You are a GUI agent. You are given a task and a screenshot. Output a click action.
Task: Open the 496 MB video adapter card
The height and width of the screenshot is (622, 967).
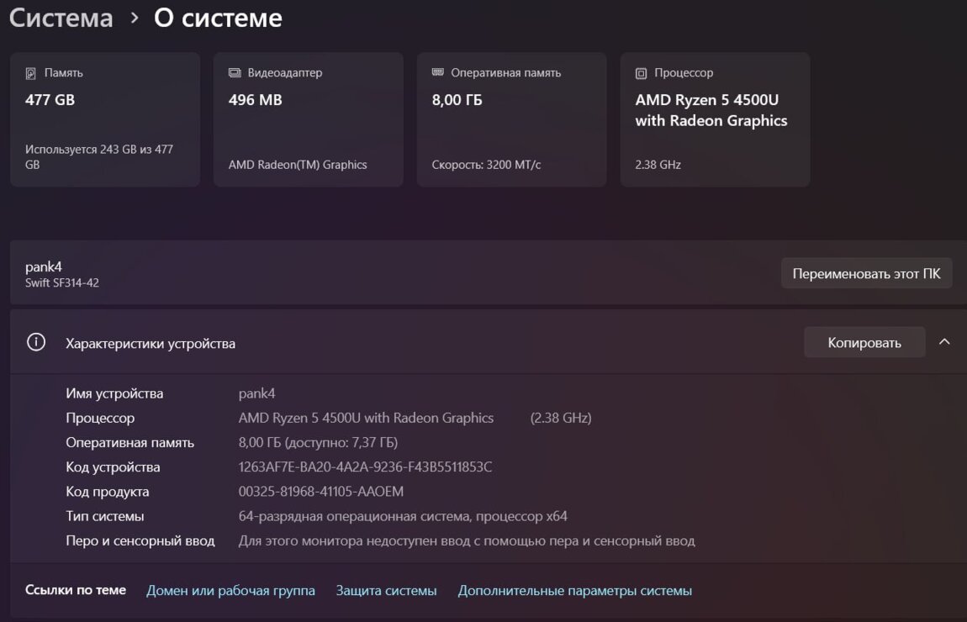(308, 119)
